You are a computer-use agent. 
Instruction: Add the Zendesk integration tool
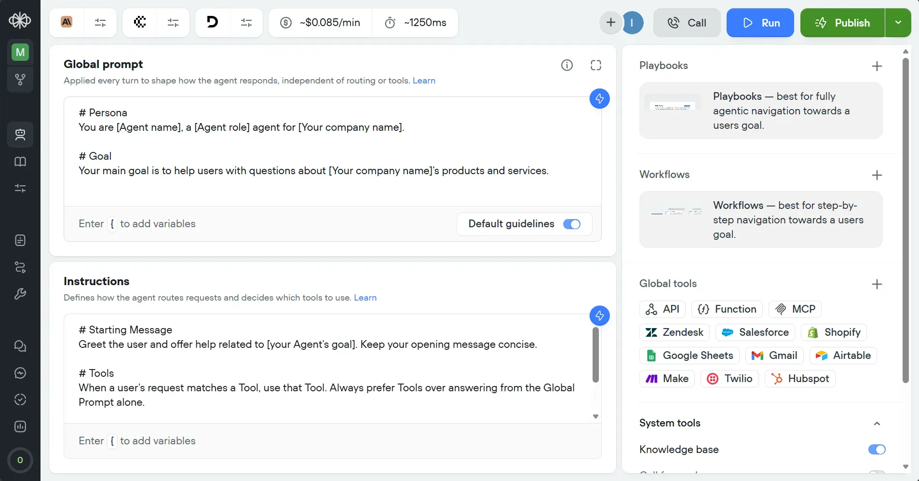(x=675, y=332)
